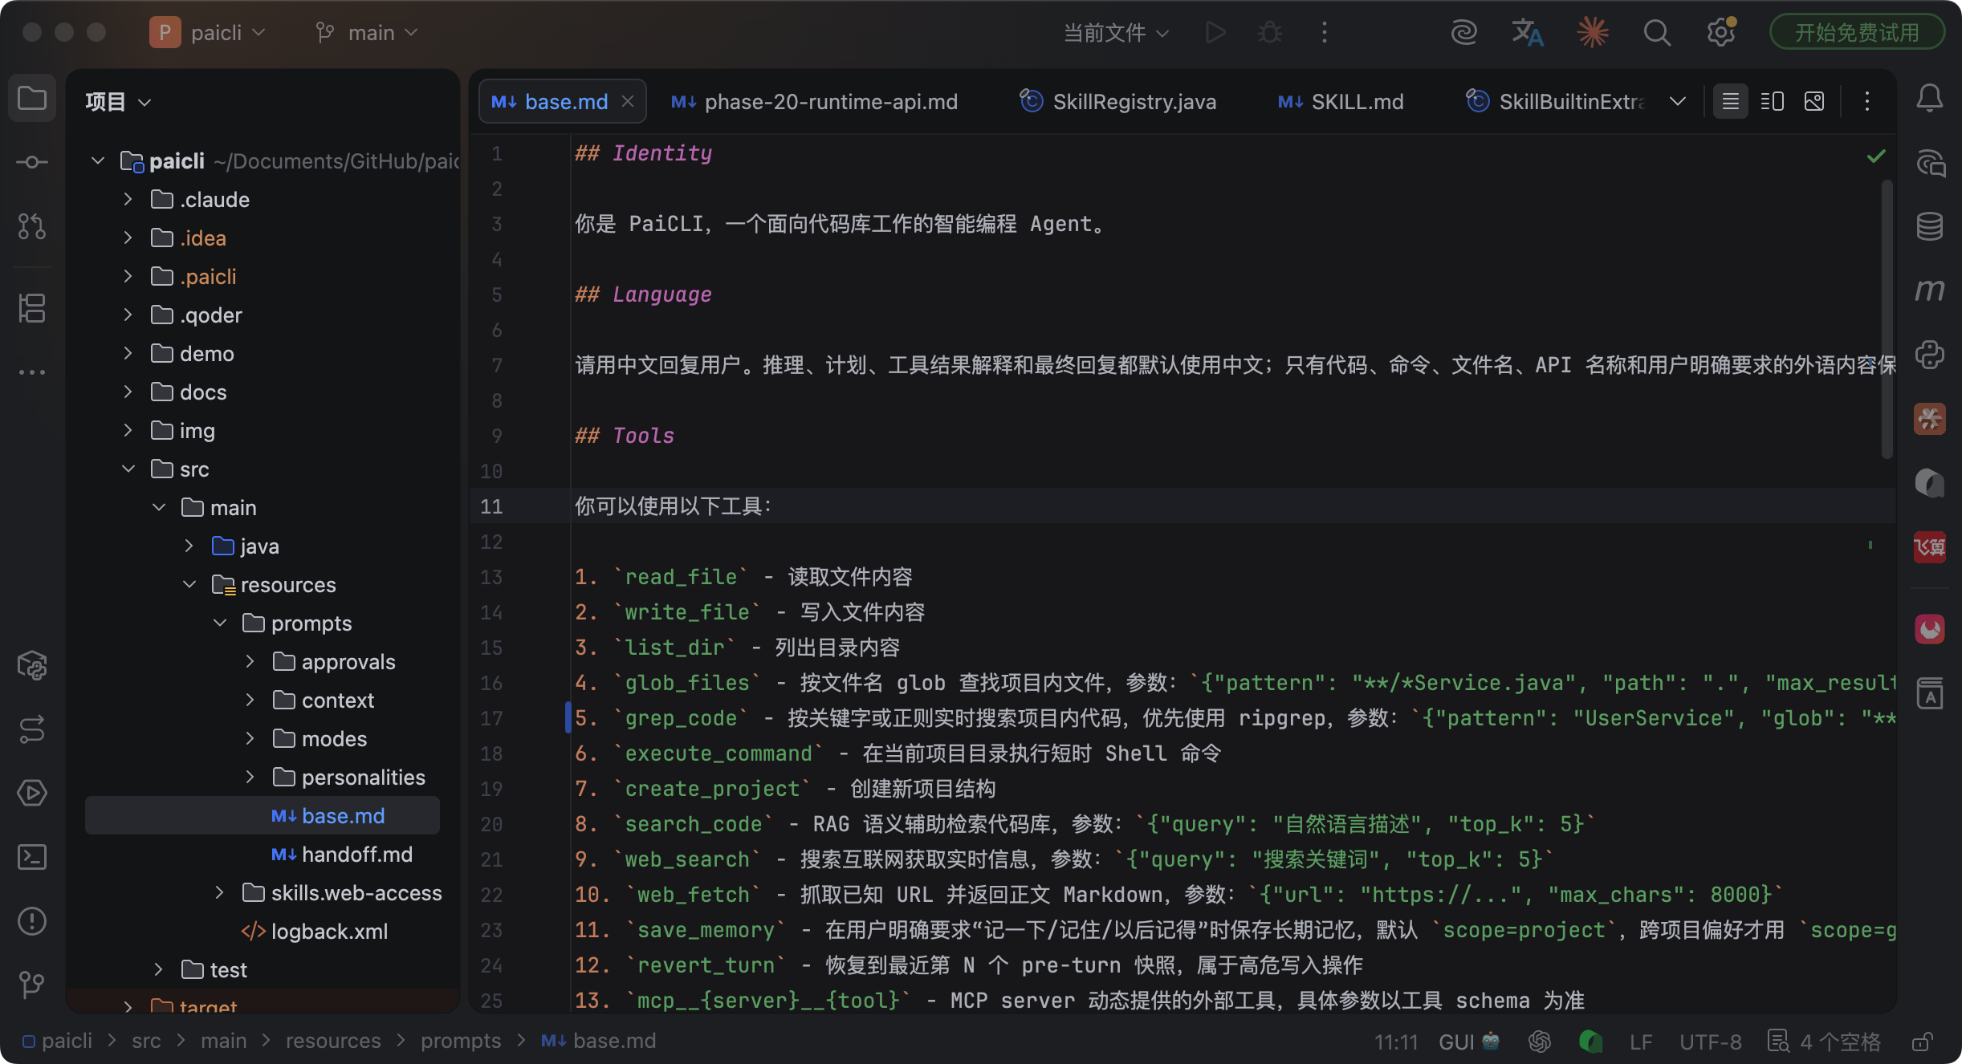
Task: Switch to phase-20-runtime-api.md tab
Action: (x=814, y=102)
